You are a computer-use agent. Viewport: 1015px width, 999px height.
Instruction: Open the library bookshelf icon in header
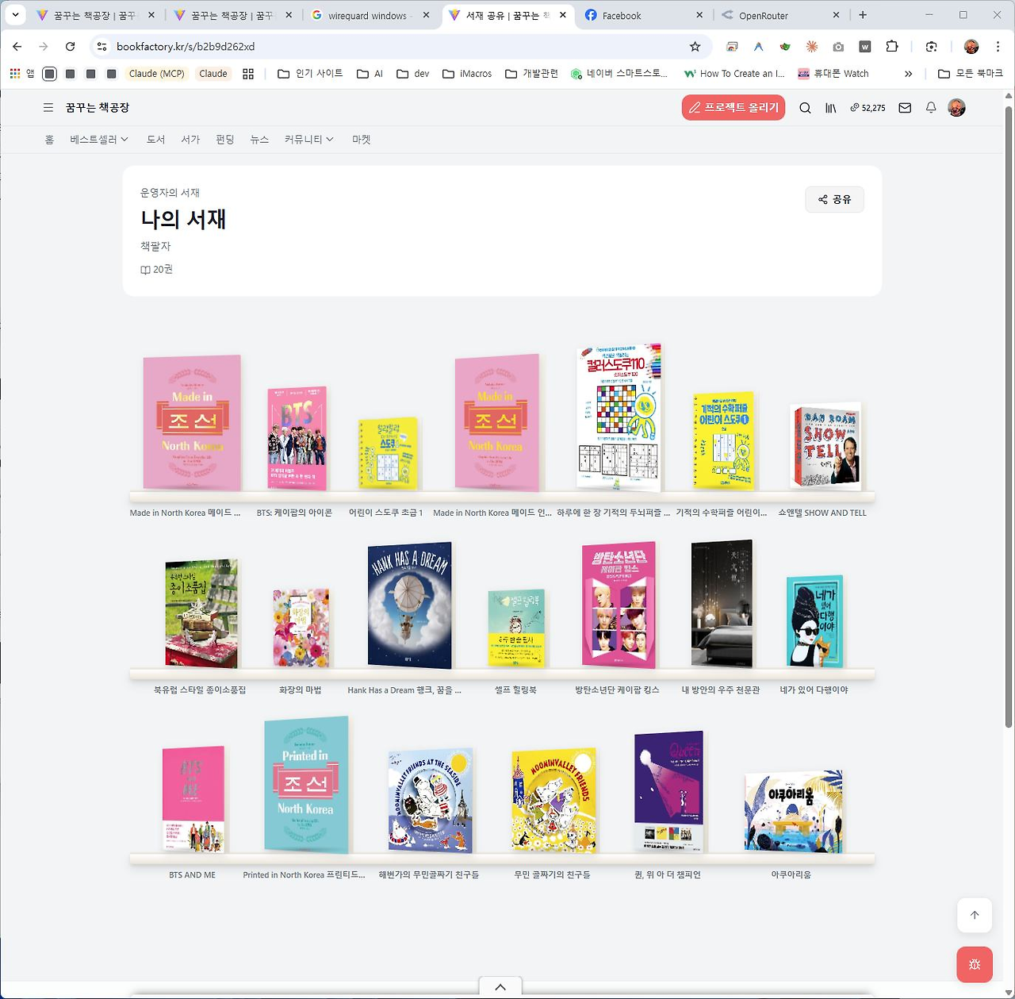click(831, 108)
